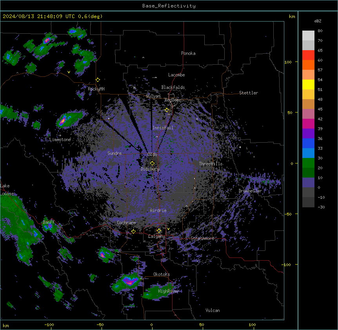The height and width of the screenshot is (330, 338).
Task: Click the dBZ legend heading
Action: click(x=318, y=21)
